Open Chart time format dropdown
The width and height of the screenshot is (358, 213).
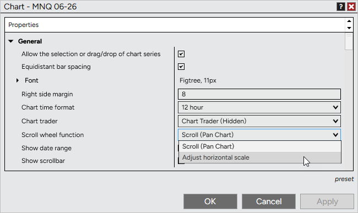(259, 107)
